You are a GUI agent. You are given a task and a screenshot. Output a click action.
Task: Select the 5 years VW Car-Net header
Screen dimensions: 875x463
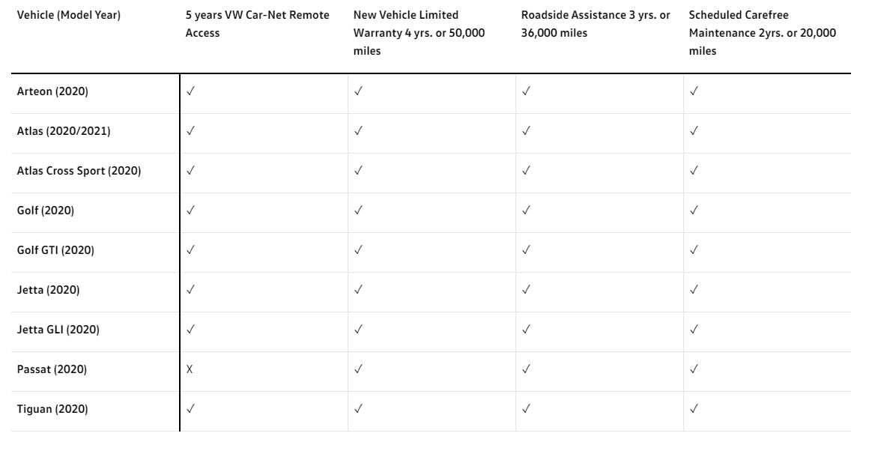click(x=257, y=24)
